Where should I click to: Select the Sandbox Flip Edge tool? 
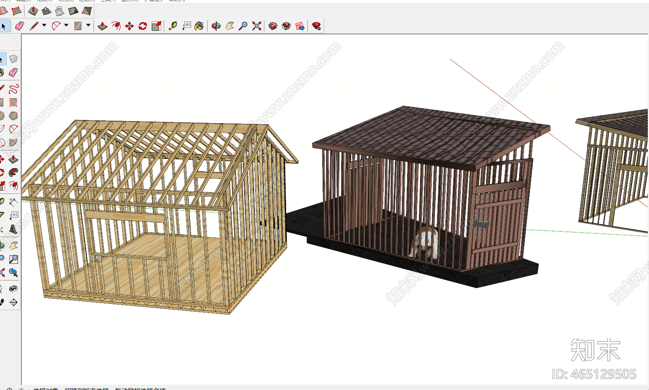[x=87, y=11]
